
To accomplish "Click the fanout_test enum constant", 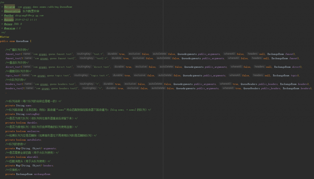I will point(13,54).
